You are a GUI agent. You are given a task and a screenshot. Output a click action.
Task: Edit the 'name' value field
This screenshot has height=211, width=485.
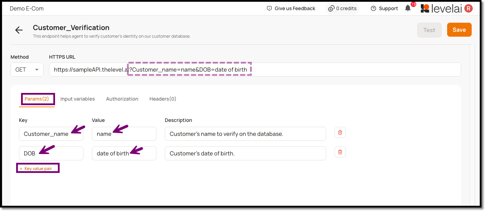pos(124,134)
